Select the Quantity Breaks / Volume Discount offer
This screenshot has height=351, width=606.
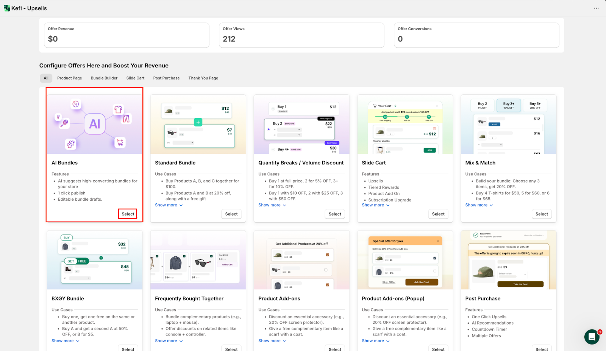tap(335, 214)
